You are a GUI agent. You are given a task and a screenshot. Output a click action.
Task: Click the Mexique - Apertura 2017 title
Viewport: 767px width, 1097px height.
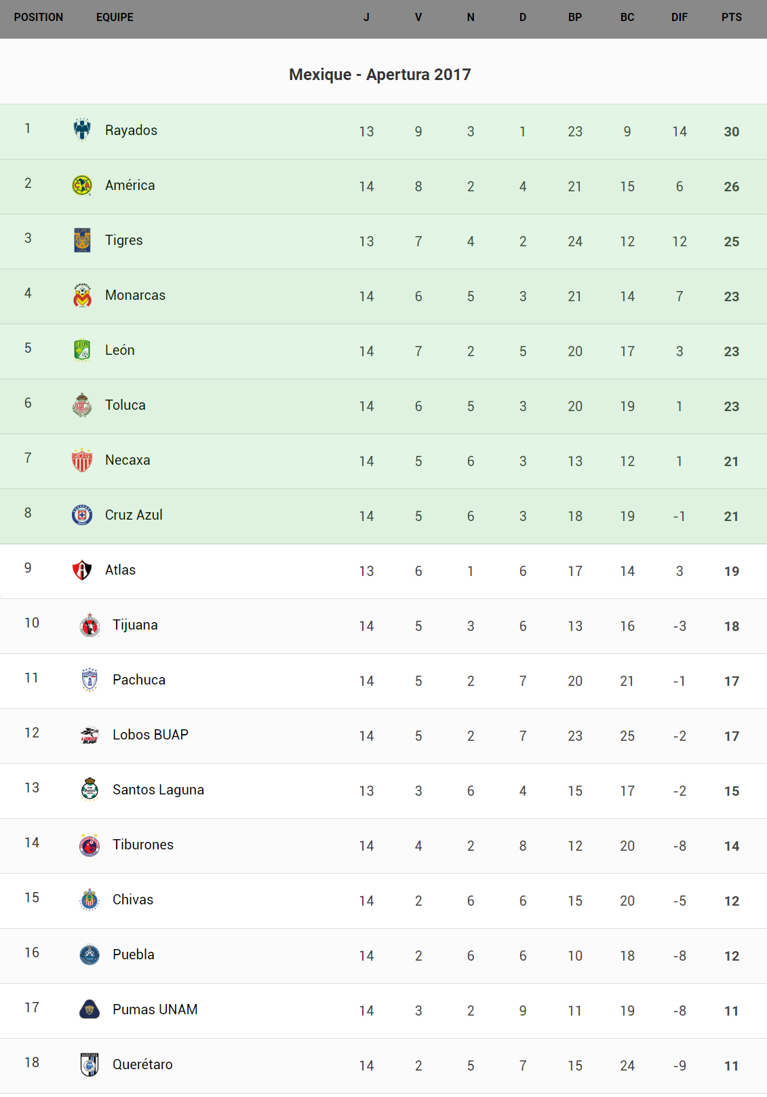(380, 75)
